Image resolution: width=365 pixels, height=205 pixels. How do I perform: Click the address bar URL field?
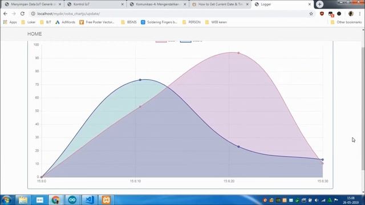172,14
